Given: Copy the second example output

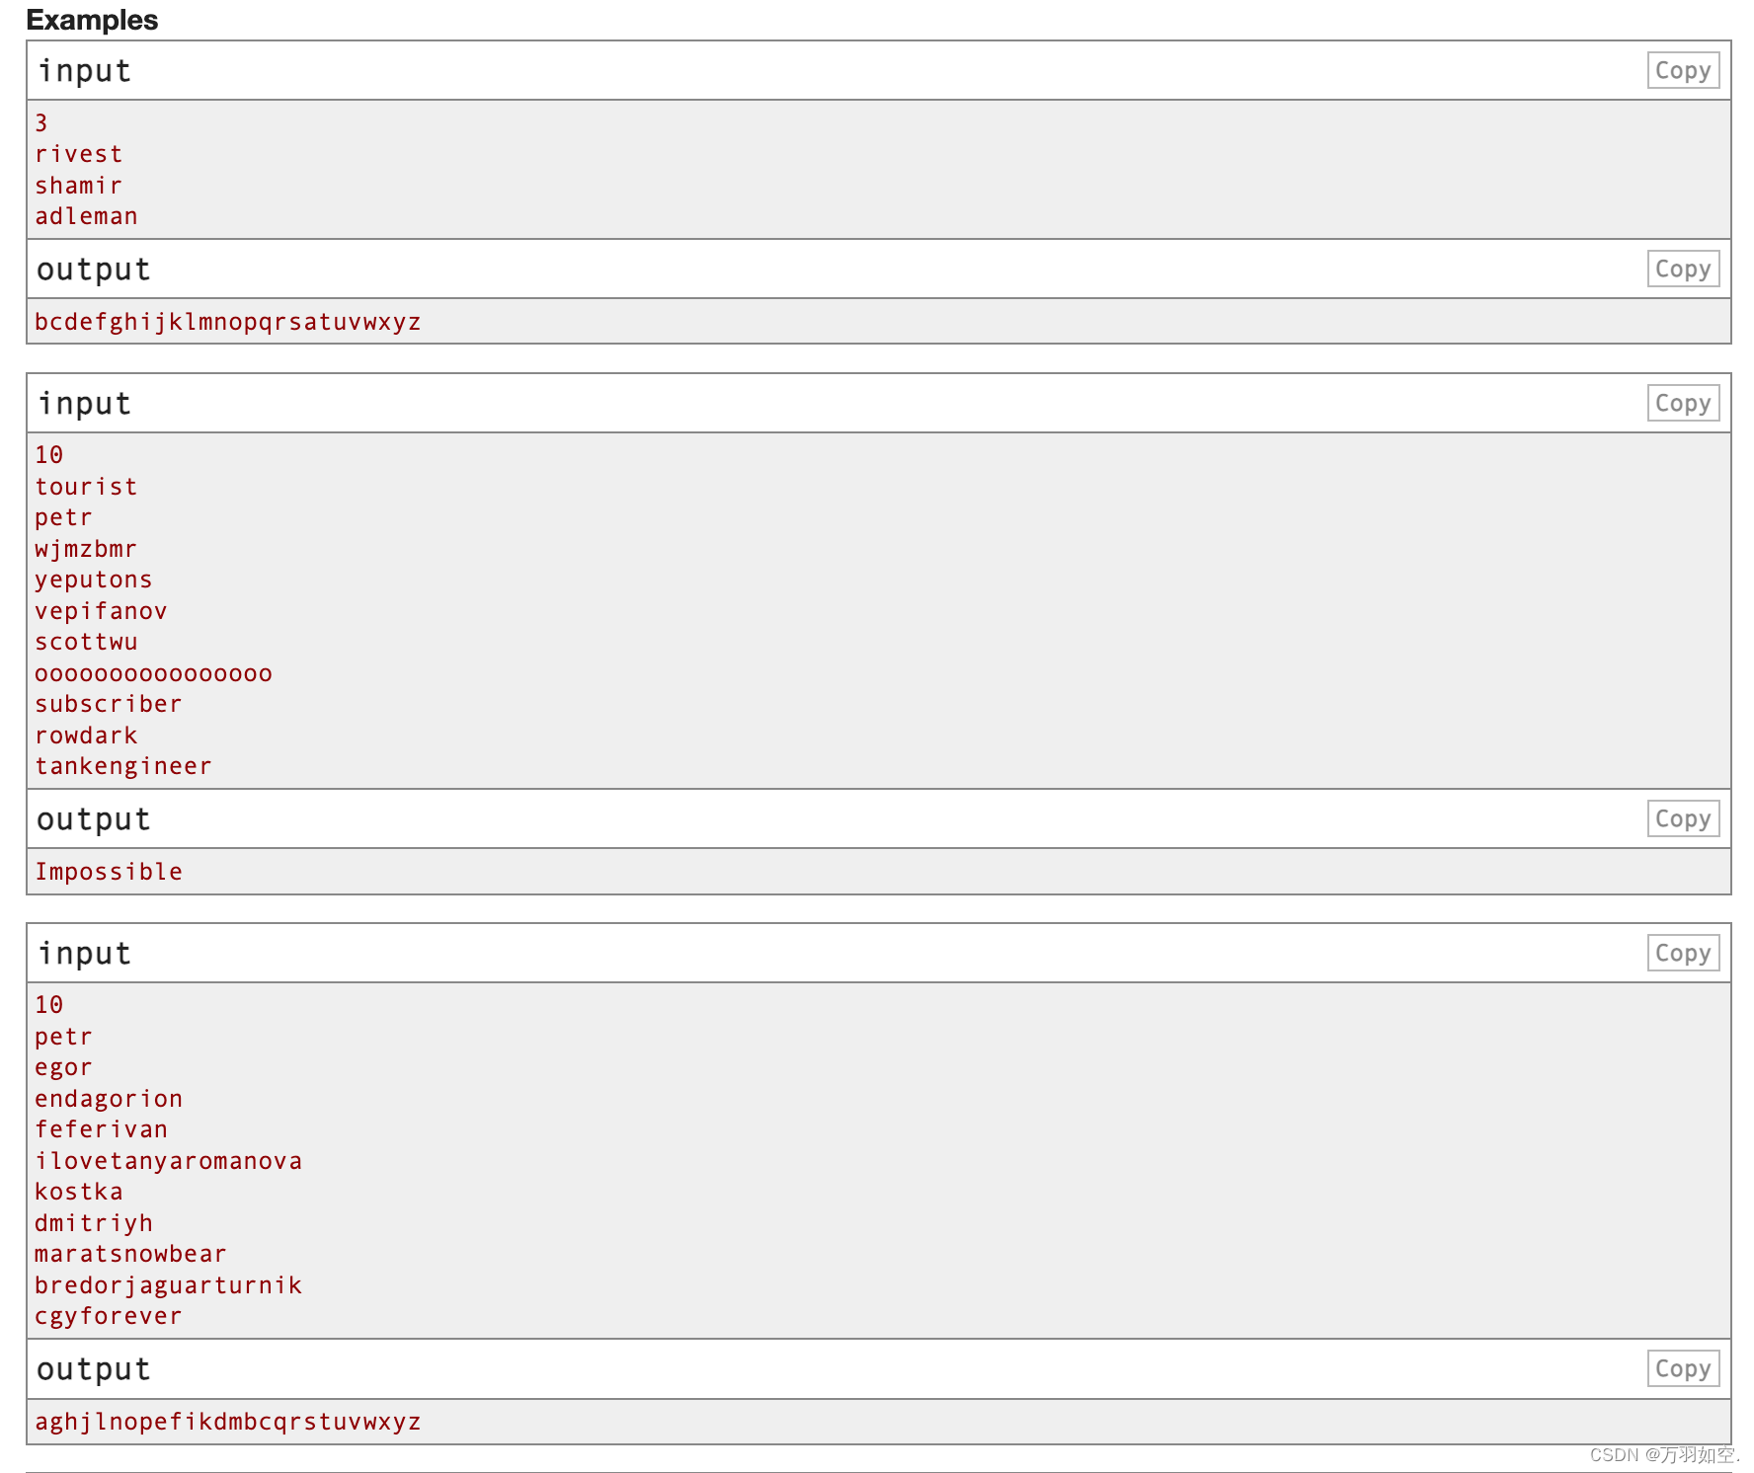Looking at the screenshot, I should 1683,818.
